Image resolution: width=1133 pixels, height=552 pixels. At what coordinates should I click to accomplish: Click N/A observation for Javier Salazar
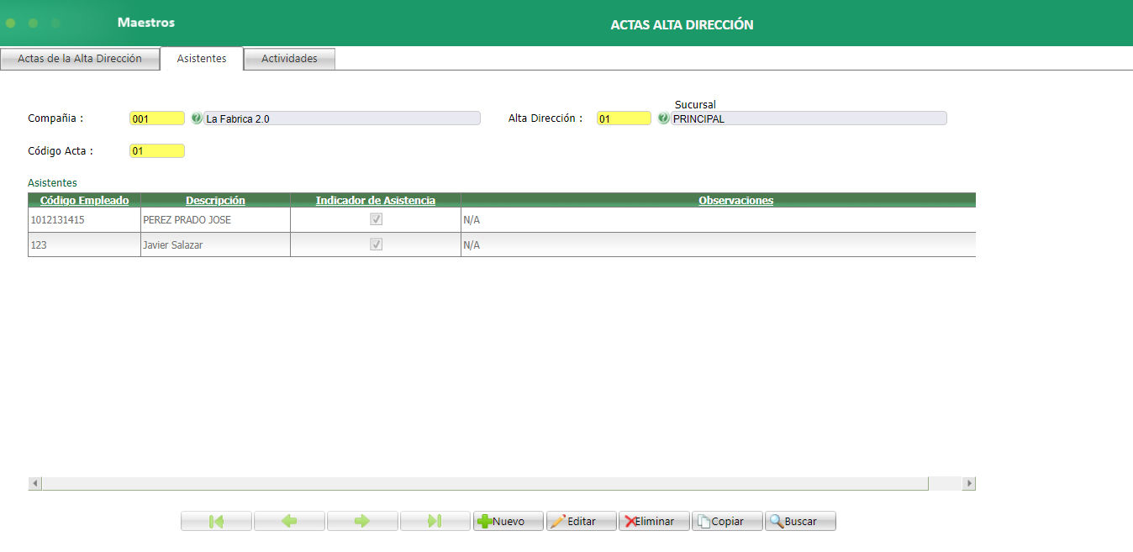(x=719, y=244)
